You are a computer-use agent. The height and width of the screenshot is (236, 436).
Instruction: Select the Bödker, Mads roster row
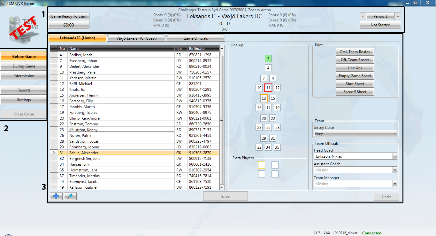(x=135, y=55)
